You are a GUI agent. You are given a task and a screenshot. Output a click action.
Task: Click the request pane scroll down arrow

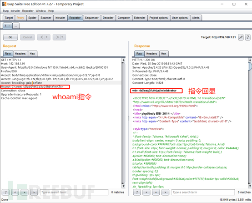click(123, 186)
